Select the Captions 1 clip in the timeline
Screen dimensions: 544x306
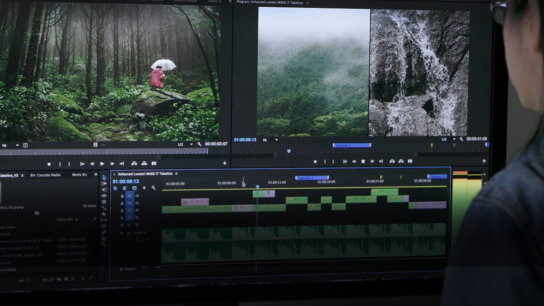tap(312, 178)
